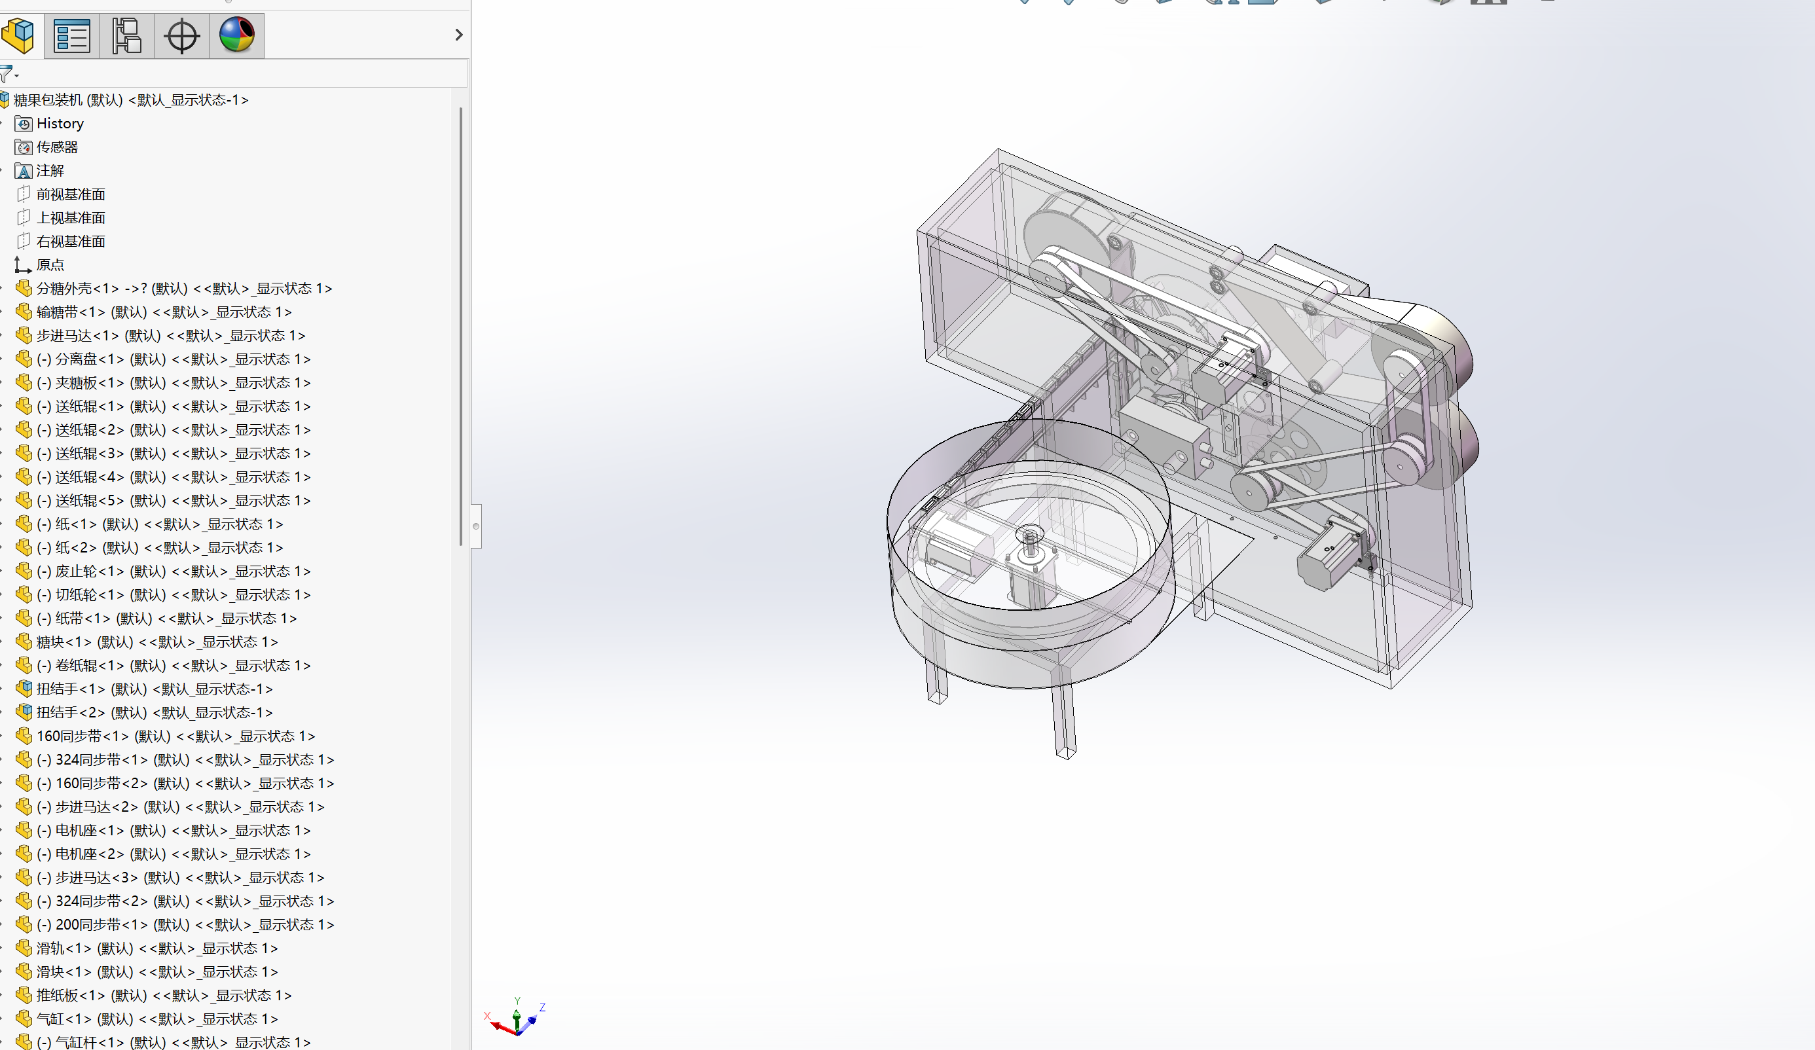This screenshot has width=1815, height=1050.
Task: Select the 送纸辊<4> component row
Action: tap(163, 477)
